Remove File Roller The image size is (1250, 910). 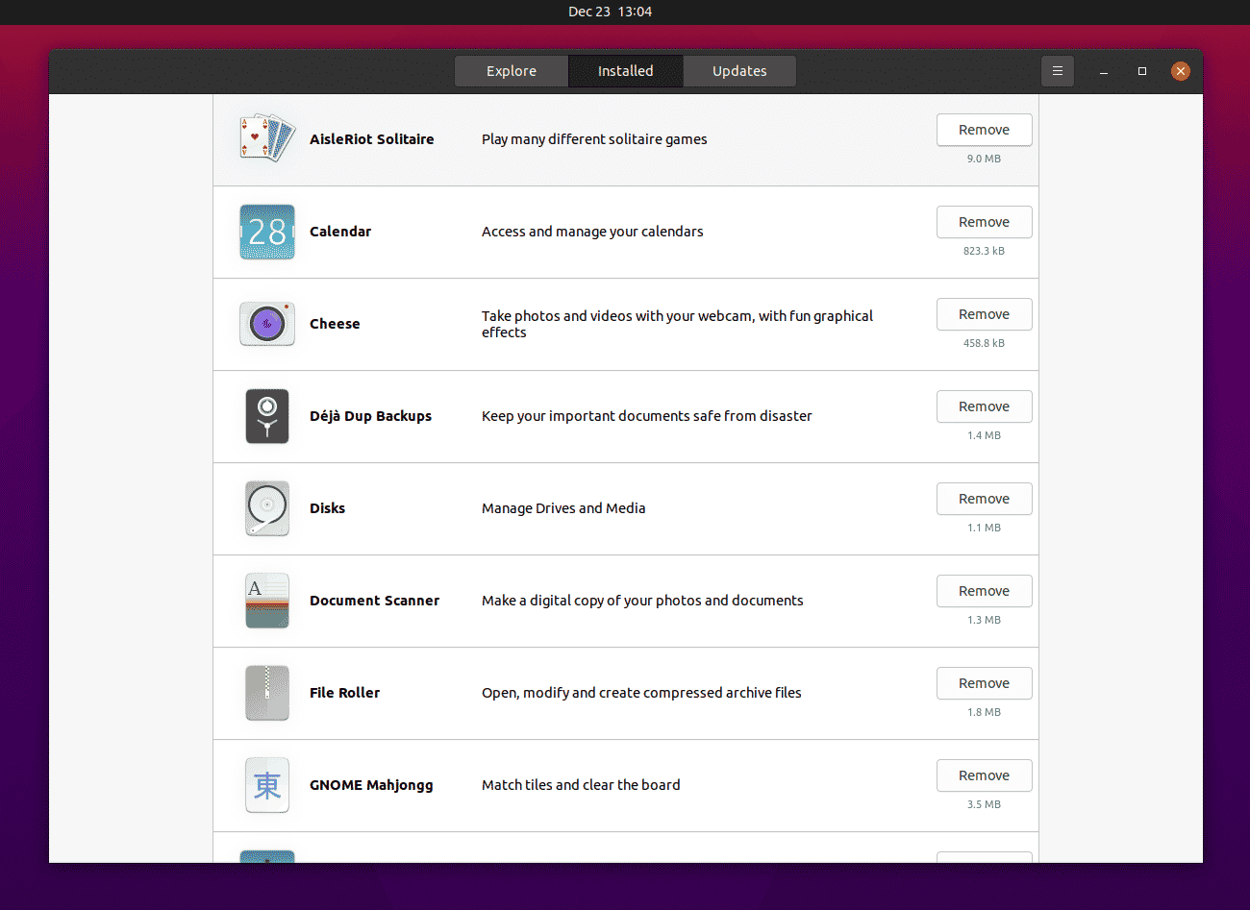985,683
